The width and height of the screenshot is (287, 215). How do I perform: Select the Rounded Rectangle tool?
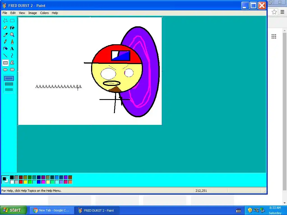click(x=12, y=70)
